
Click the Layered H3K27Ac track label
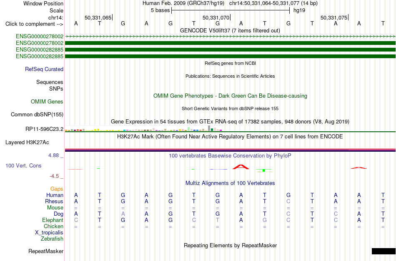tap(27, 143)
